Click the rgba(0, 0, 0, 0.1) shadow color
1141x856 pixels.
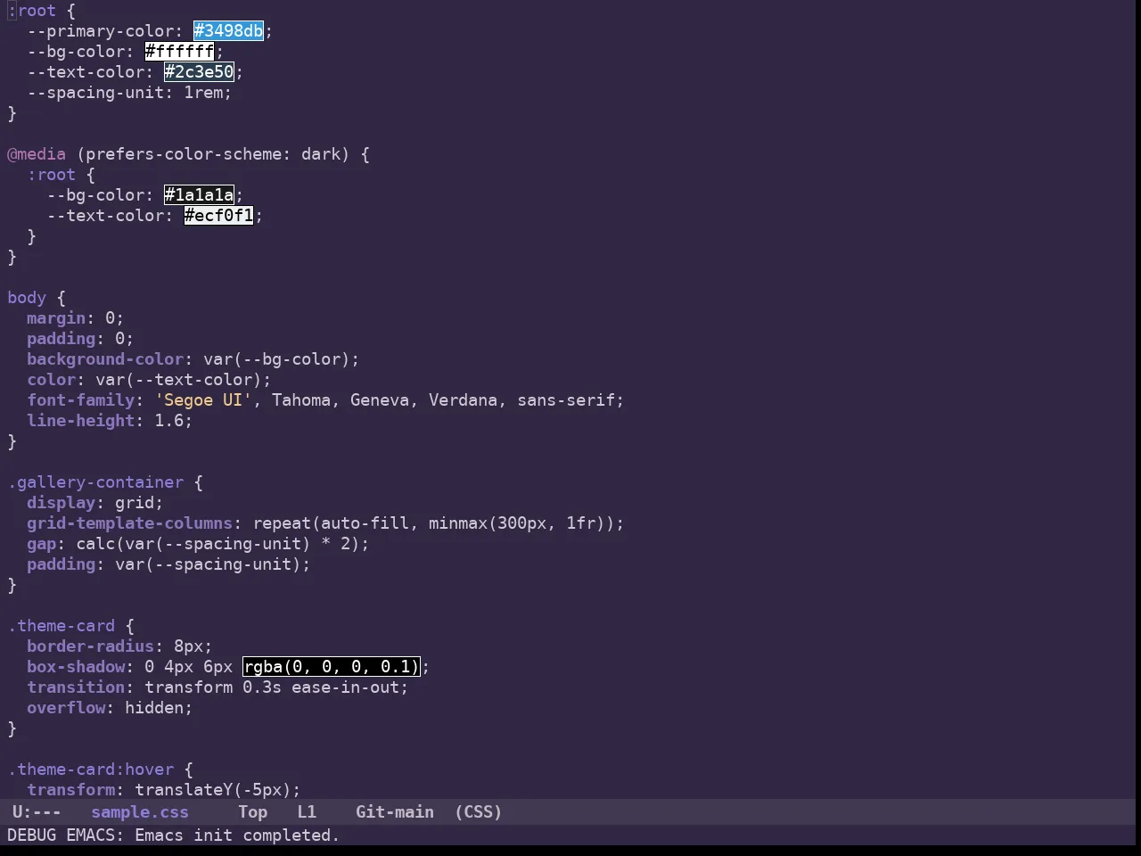pos(331,666)
